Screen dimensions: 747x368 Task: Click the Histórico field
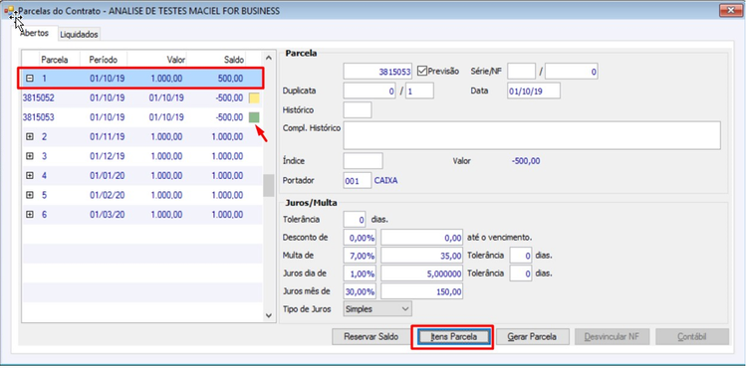pyautogui.click(x=358, y=109)
